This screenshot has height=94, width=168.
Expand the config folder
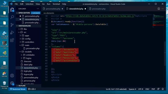click(20, 39)
